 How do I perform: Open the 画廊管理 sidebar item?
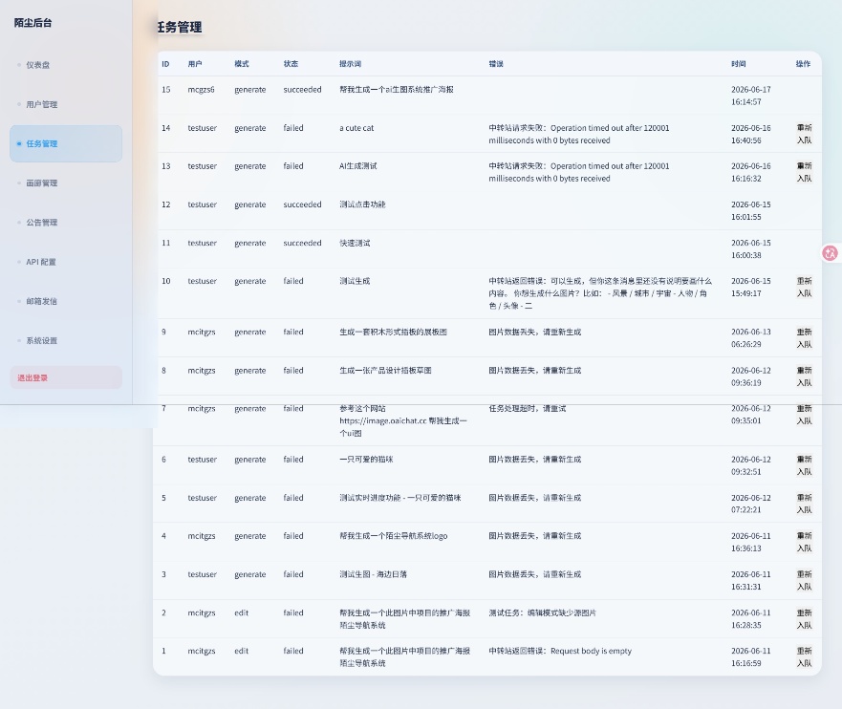tap(66, 183)
